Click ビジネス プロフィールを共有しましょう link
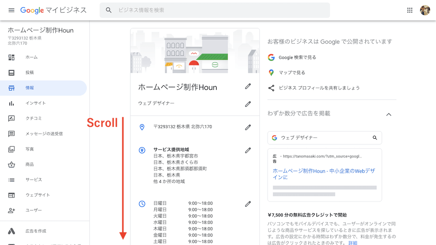436x245 pixels. point(319,88)
